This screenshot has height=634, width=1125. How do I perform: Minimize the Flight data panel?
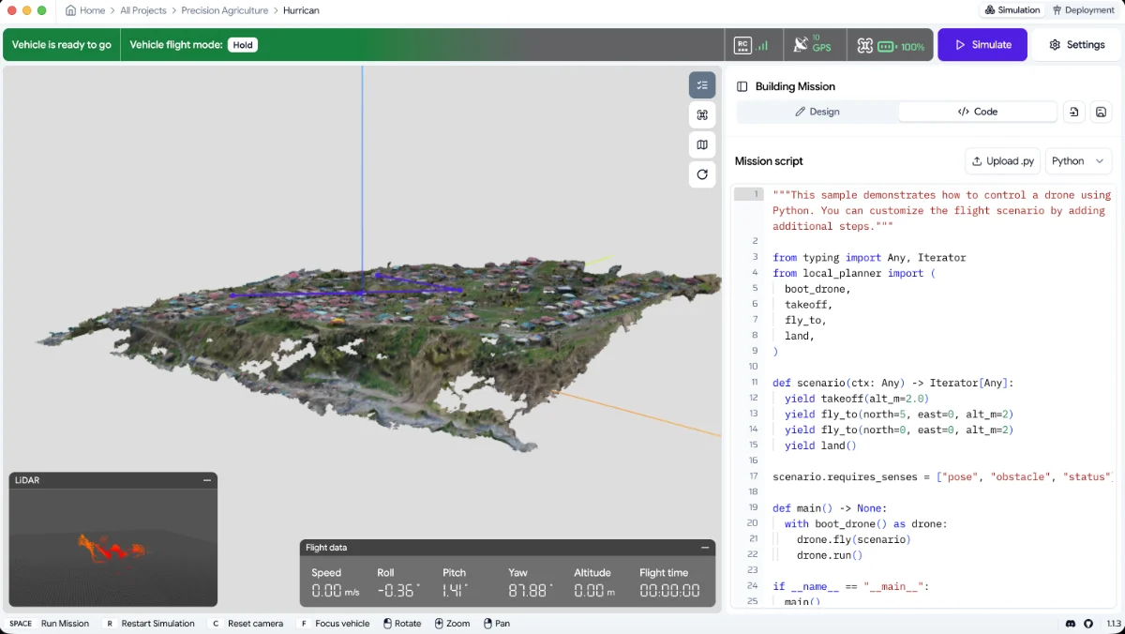(x=705, y=548)
